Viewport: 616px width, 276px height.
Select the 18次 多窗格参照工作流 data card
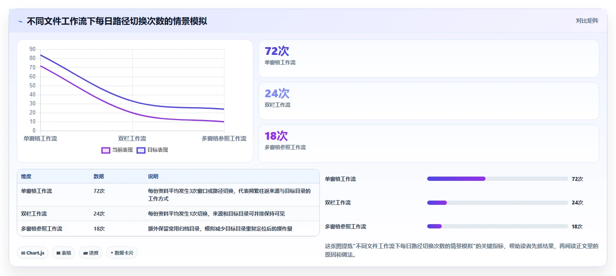[428, 144]
